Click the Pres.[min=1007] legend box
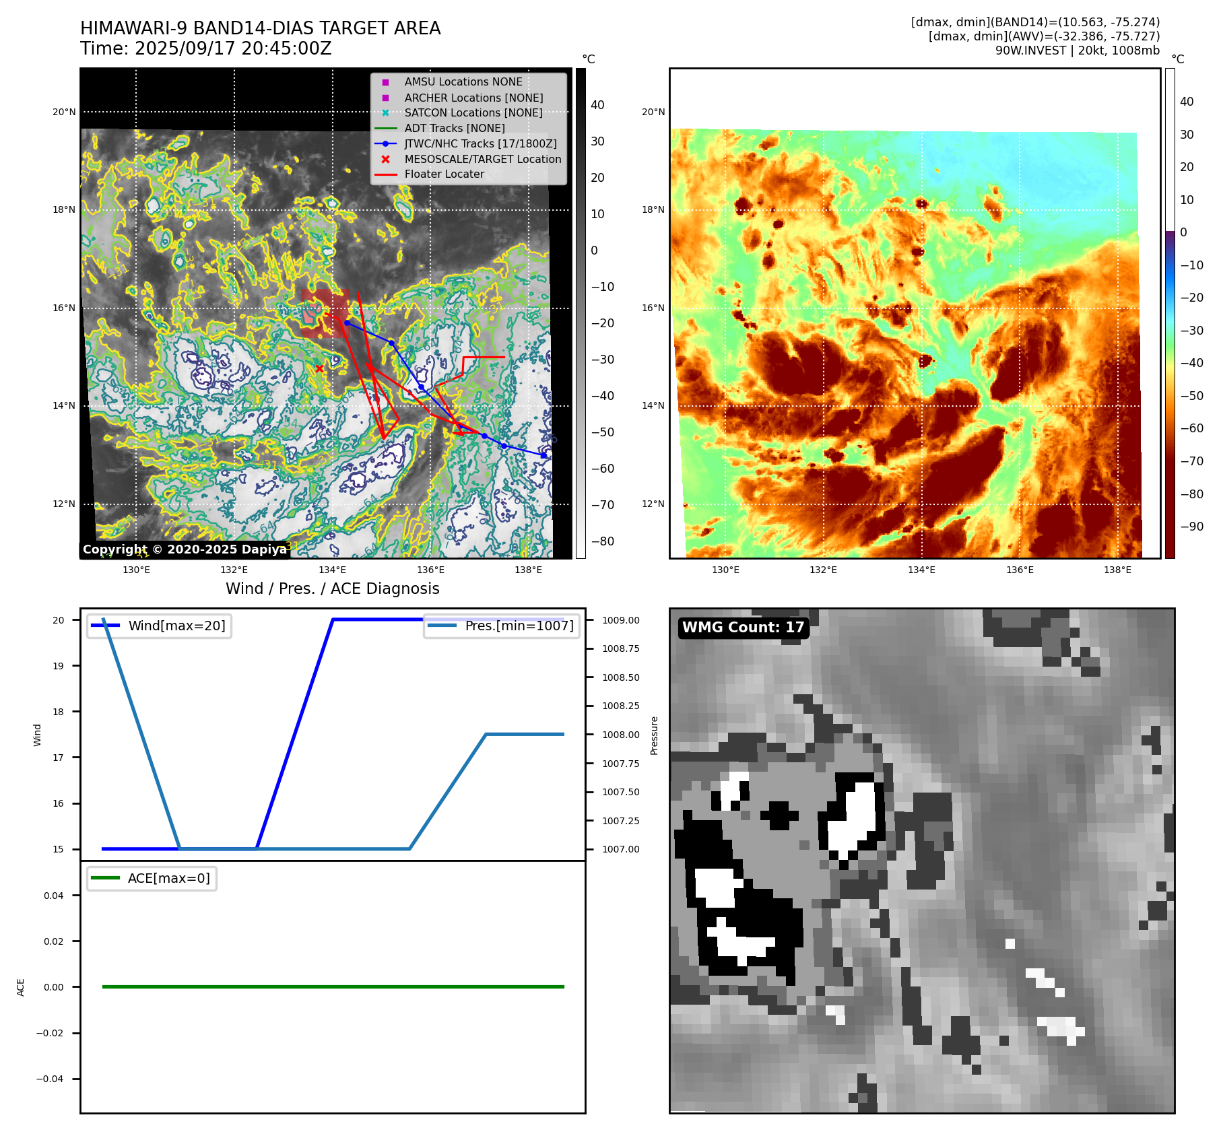The image size is (1221, 1138). [x=502, y=626]
